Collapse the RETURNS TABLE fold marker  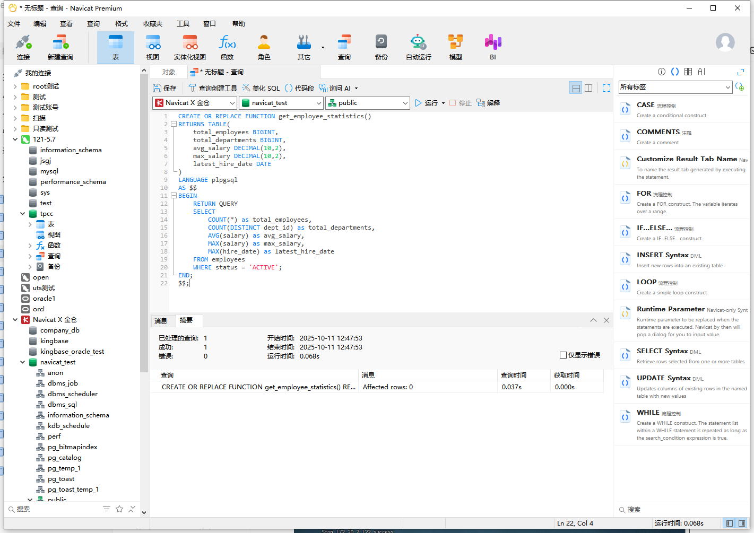pyautogui.click(x=174, y=124)
